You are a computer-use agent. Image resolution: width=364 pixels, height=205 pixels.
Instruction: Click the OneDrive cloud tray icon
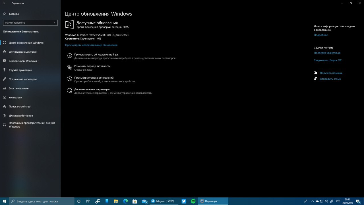click(x=317, y=201)
